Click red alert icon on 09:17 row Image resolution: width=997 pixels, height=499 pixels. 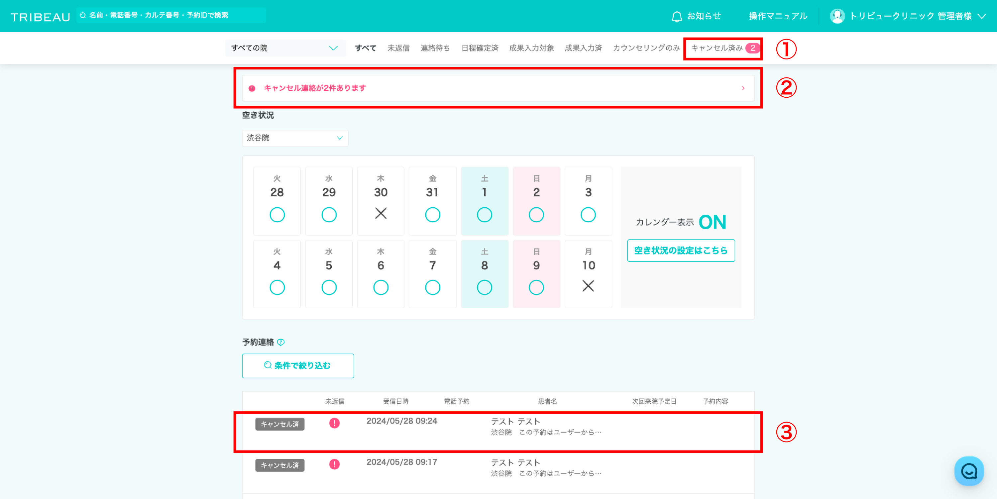pyautogui.click(x=334, y=464)
